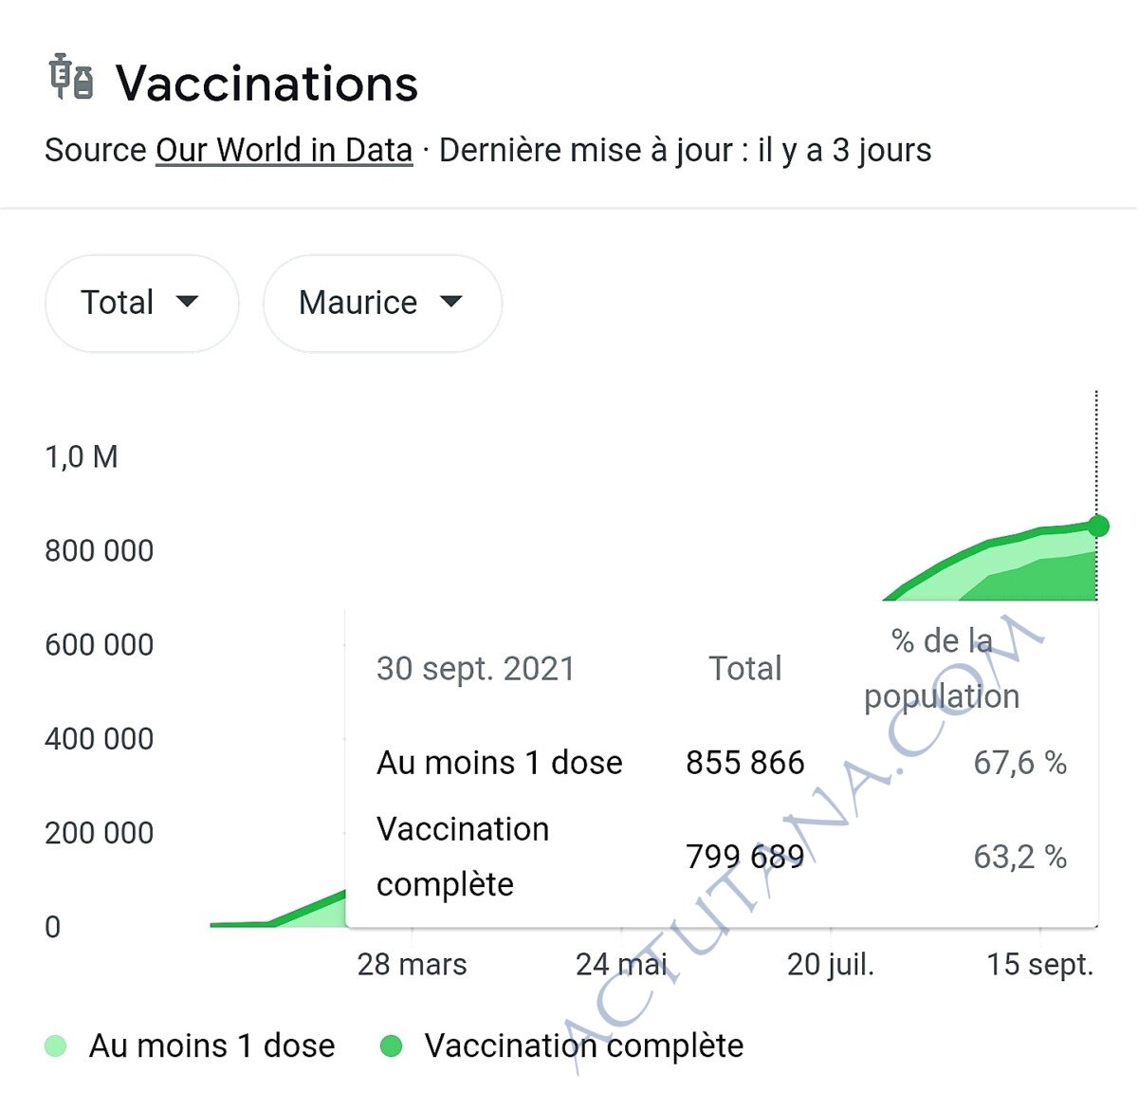
Task: Click the 799 689 complete vaccination value
Action: coord(745,857)
